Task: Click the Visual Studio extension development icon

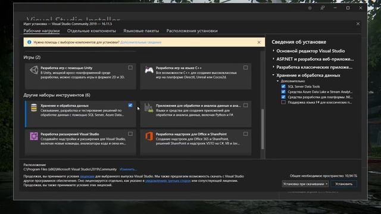Action: click(x=34, y=136)
